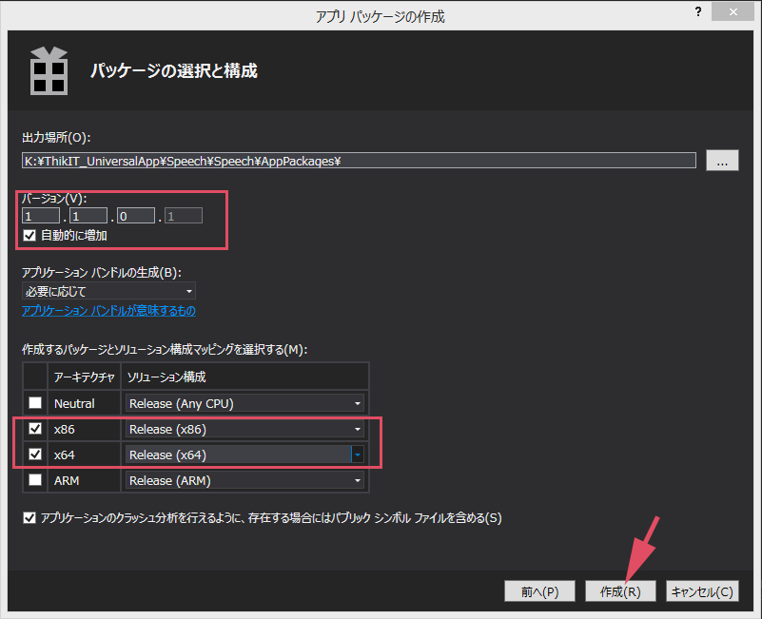The image size is (762, 619).
Task: Click the キャンセル(C) button
Action: click(x=702, y=591)
